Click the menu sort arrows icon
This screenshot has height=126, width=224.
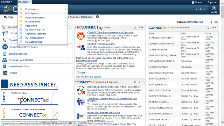point(66,6)
